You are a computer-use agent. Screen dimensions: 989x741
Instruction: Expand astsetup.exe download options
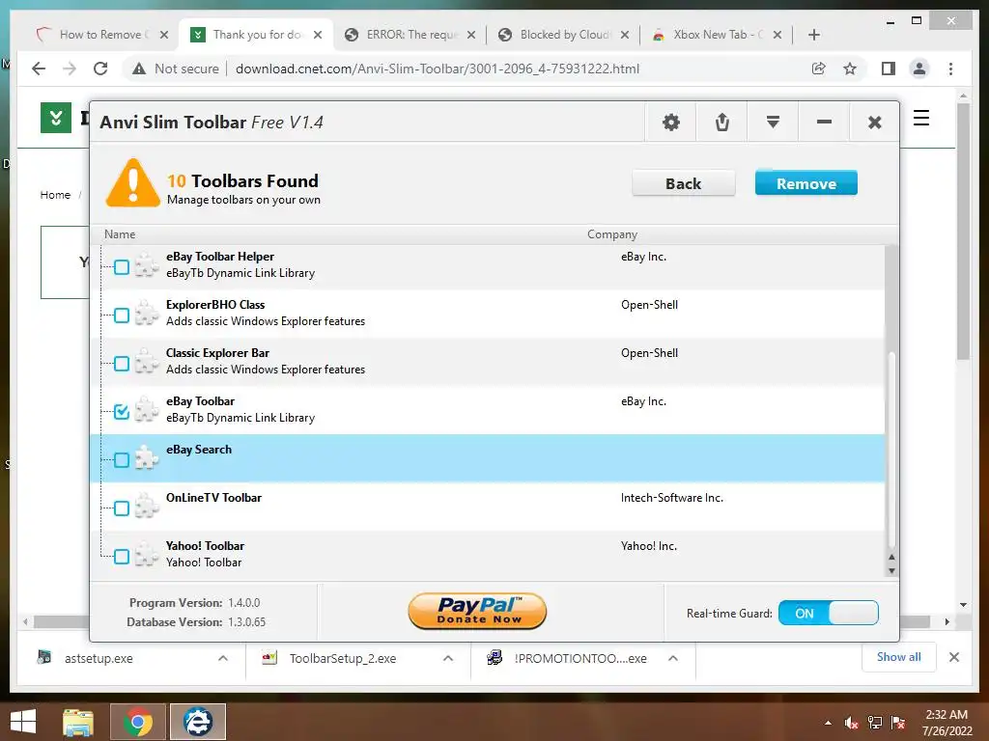tap(223, 658)
